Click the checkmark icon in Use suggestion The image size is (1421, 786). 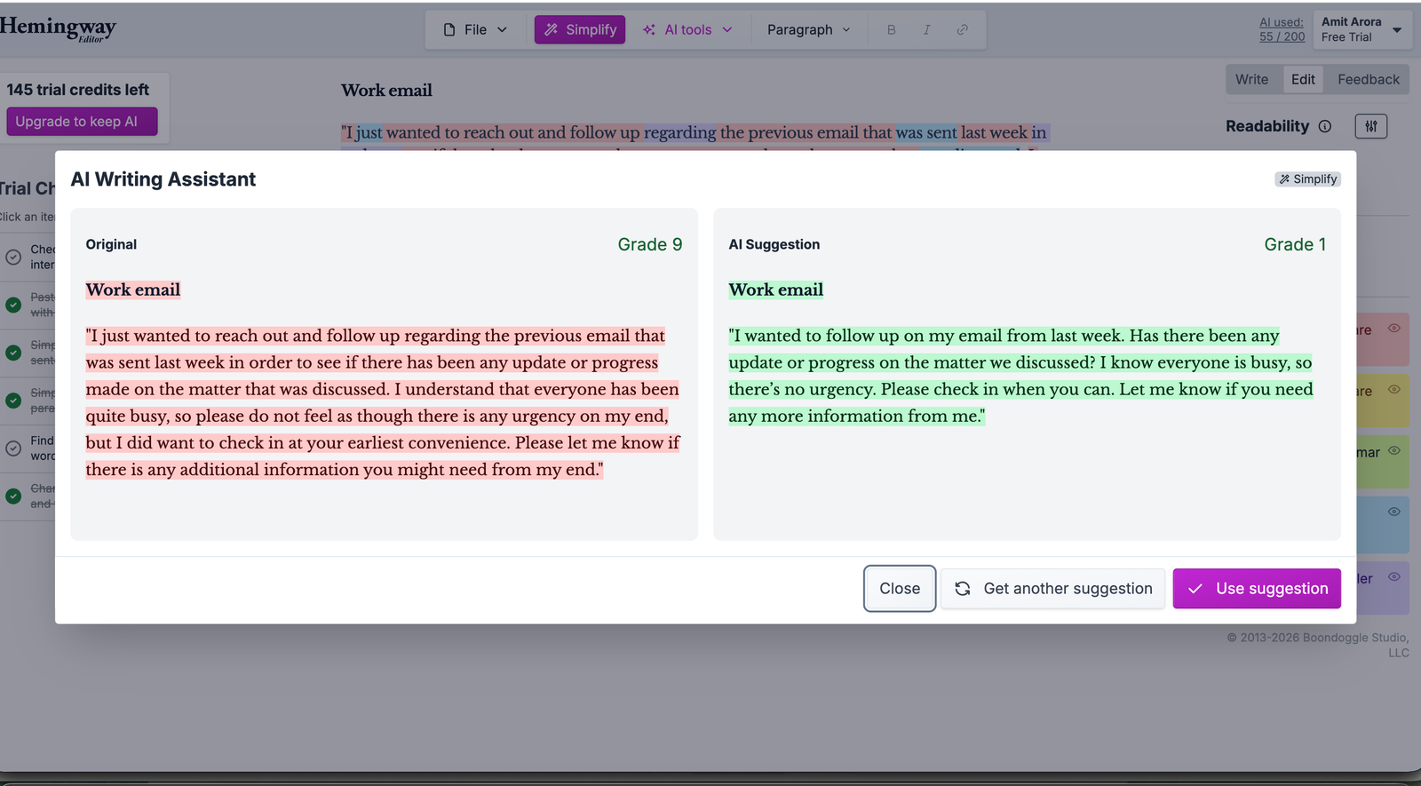point(1195,589)
